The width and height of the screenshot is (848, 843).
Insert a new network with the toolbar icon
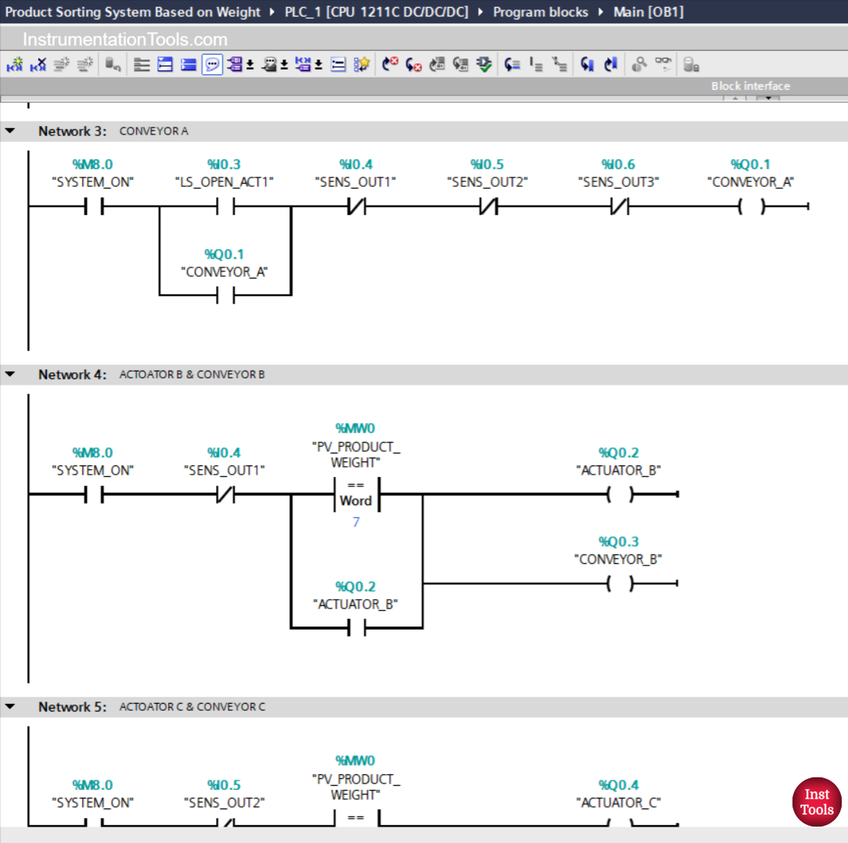14,64
